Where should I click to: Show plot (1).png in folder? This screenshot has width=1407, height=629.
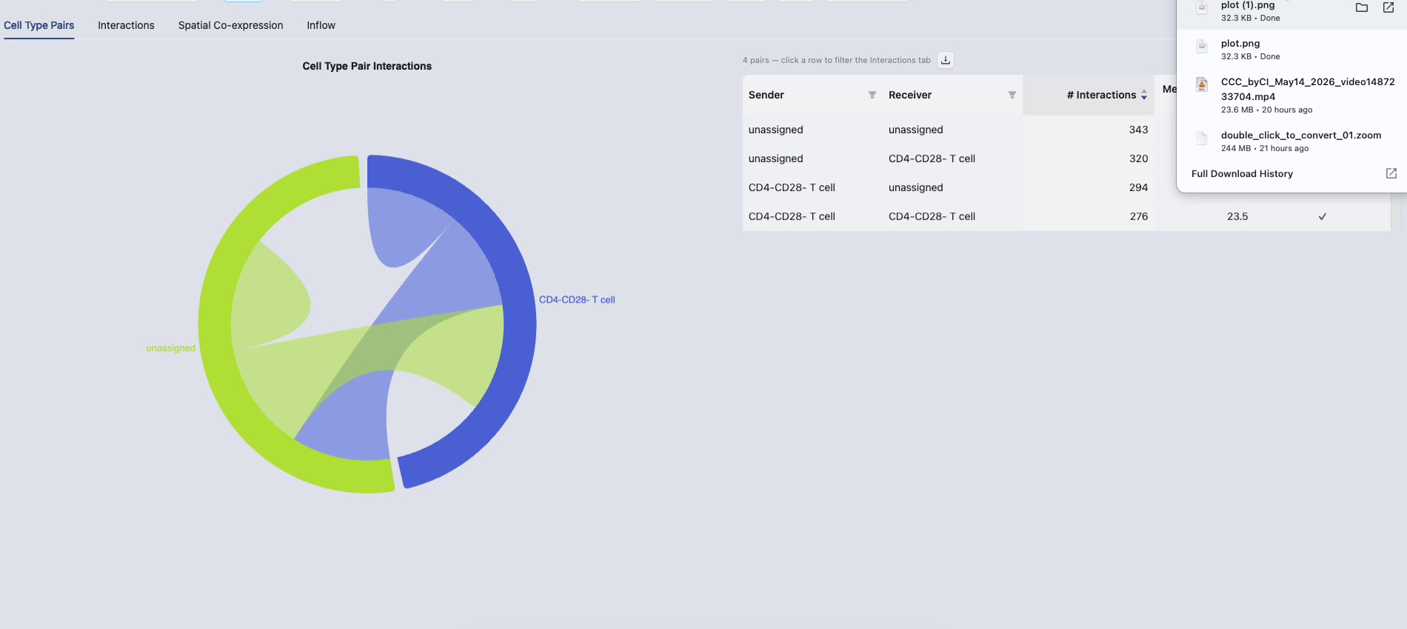1362,7
